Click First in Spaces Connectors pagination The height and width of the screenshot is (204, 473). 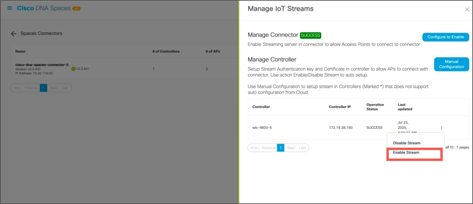coord(17,88)
